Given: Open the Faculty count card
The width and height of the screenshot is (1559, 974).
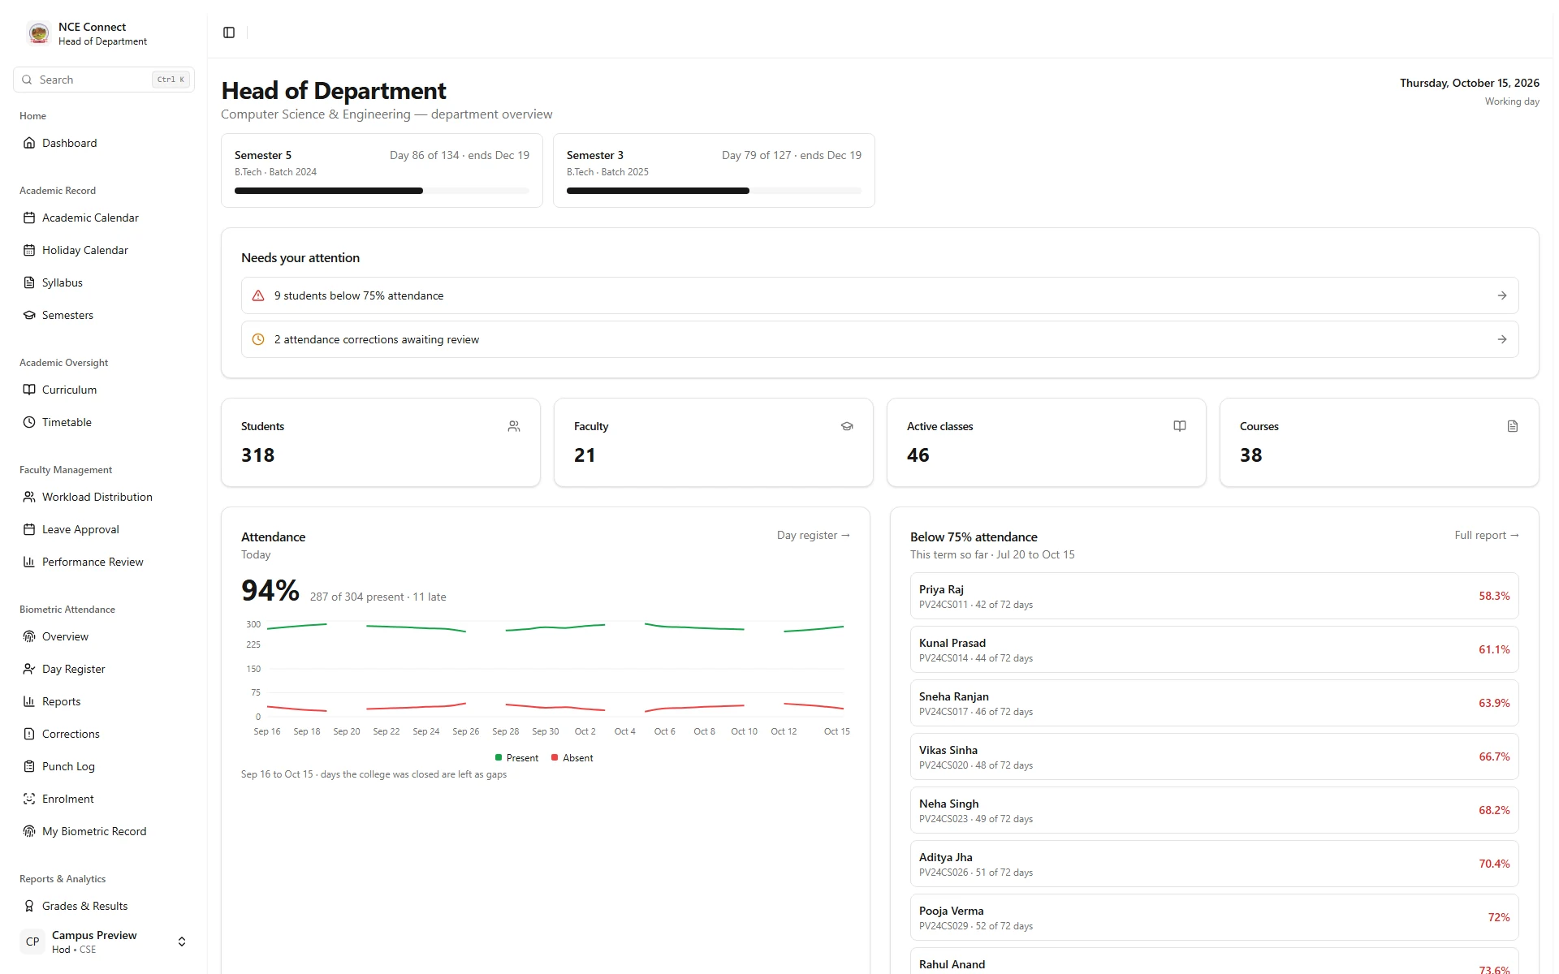Looking at the screenshot, I should (x=714, y=442).
